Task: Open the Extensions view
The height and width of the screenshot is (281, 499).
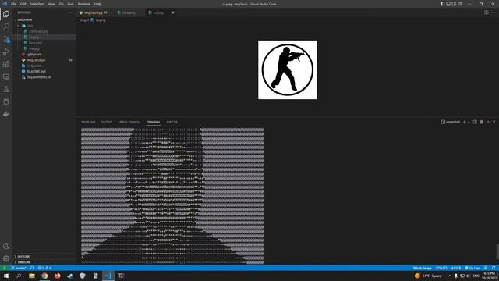Action: coord(6,64)
